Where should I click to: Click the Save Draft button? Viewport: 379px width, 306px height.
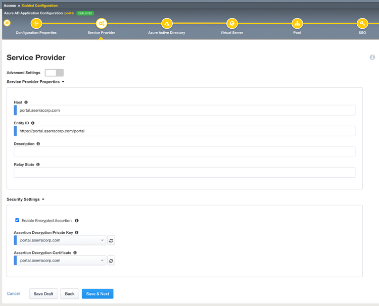(x=43, y=294)
